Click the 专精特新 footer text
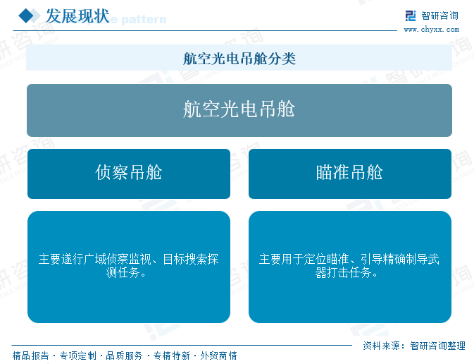Screen dimensions: 474x364 (171, 356)
